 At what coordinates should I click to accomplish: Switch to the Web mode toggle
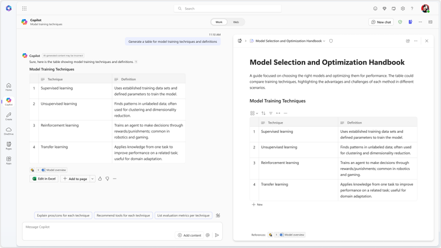pos(236,22)
